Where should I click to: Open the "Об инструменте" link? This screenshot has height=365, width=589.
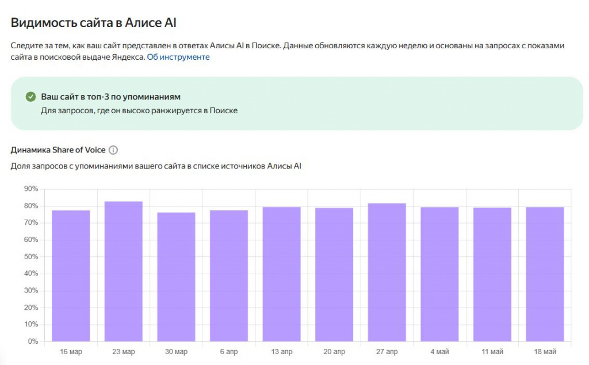pos(178,57)
